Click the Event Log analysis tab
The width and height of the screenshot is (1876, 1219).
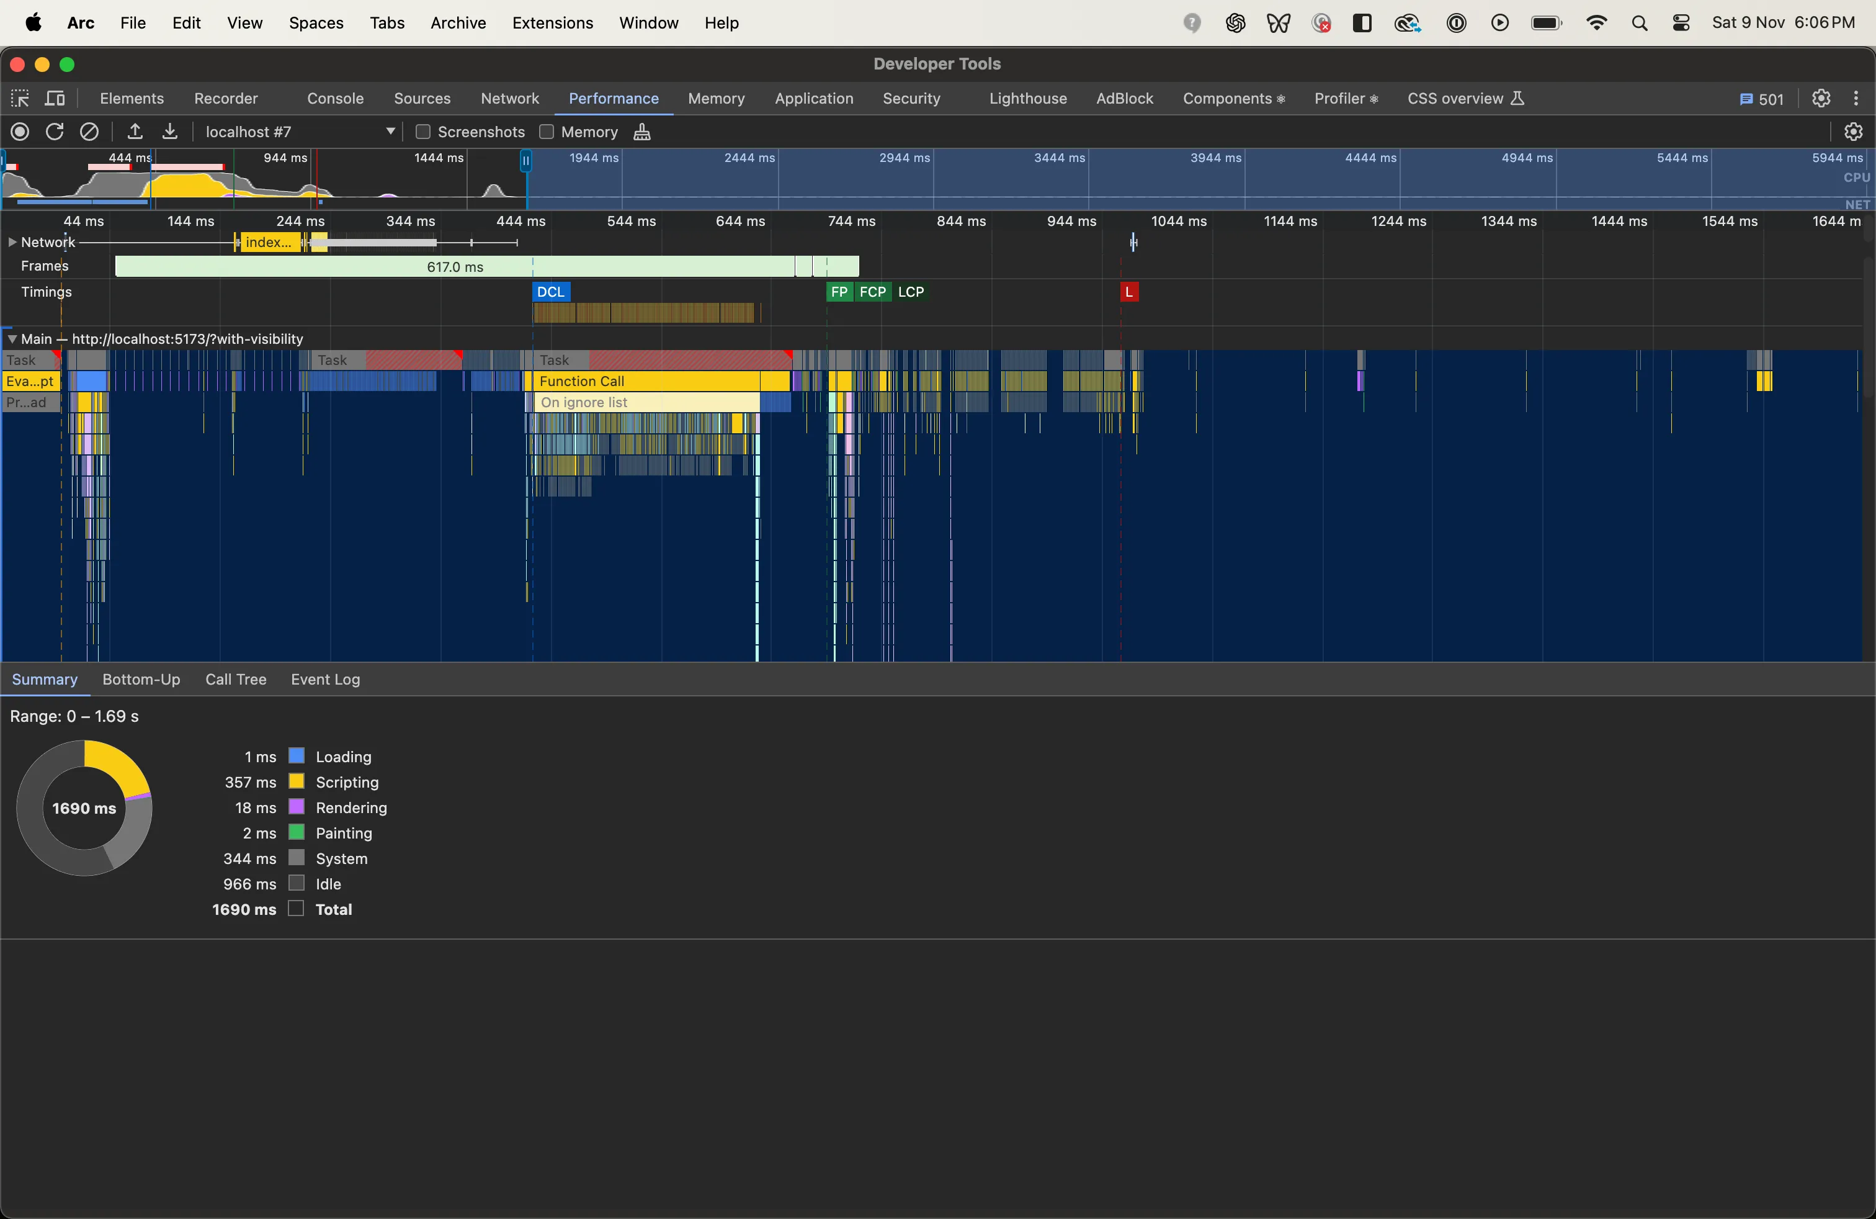click(326, 678)
